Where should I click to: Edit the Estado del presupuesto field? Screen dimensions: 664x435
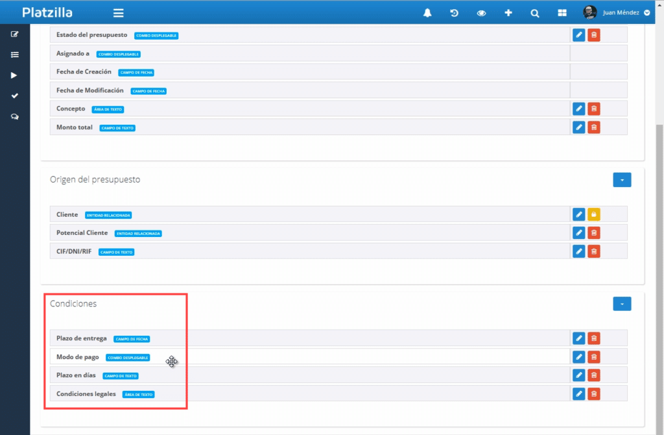pyautogui.click(x=578, y=35)
